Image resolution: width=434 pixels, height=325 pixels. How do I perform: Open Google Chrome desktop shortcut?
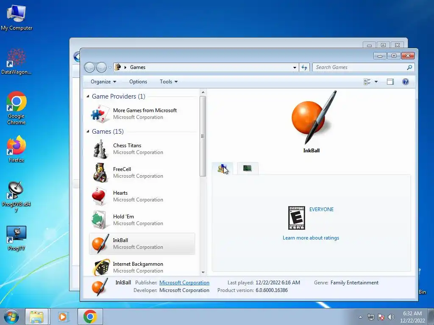point(17,108)
